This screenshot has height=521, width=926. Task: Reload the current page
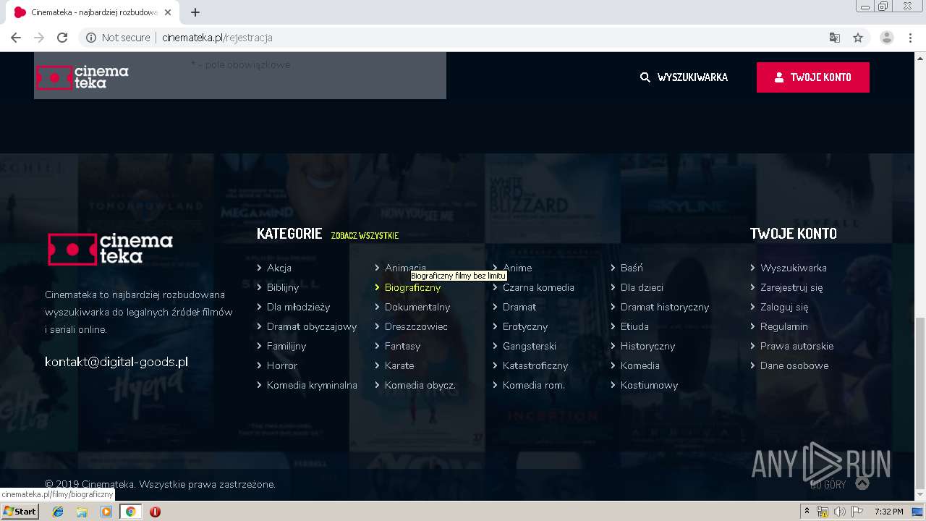[x=62, y=38]
